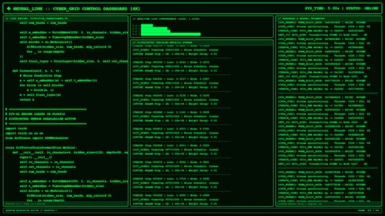Click the 'x = block(x, c)' line

(40, 90)
